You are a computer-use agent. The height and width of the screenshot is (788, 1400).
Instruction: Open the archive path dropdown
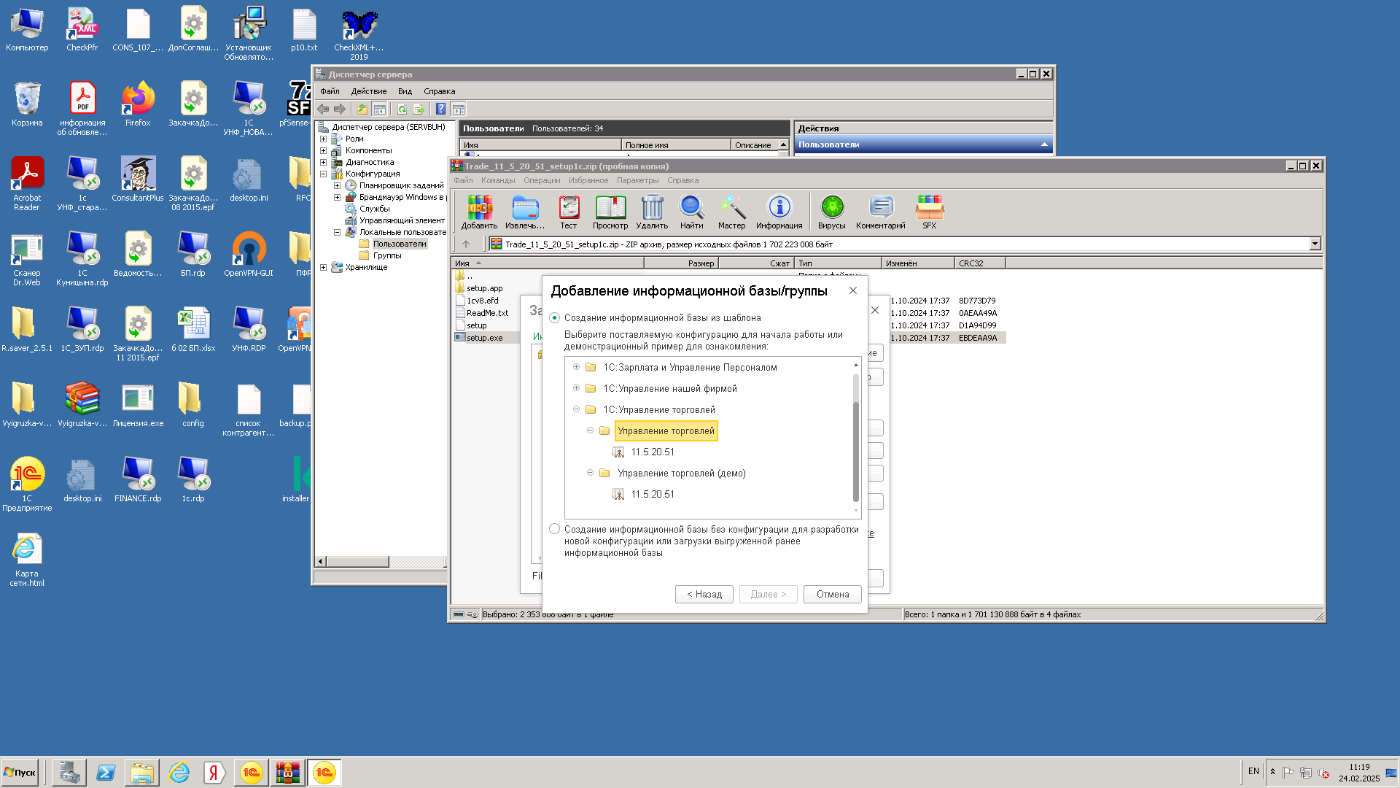(1315, 244)
